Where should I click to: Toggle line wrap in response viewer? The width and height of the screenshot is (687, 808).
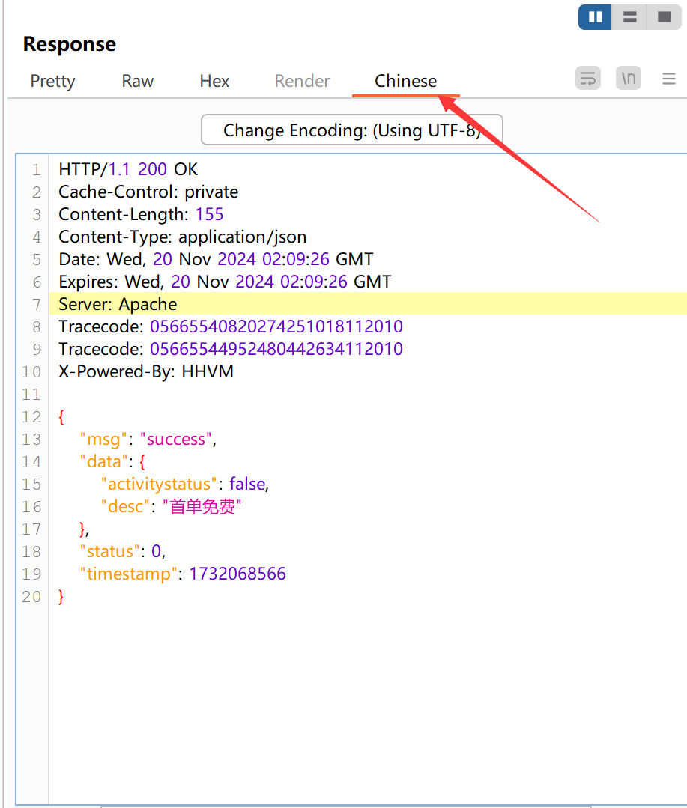point(588,78)
